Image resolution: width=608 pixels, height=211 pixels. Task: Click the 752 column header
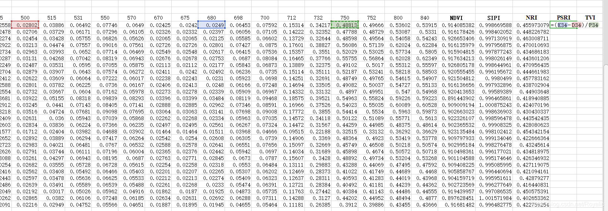point(372,18)
